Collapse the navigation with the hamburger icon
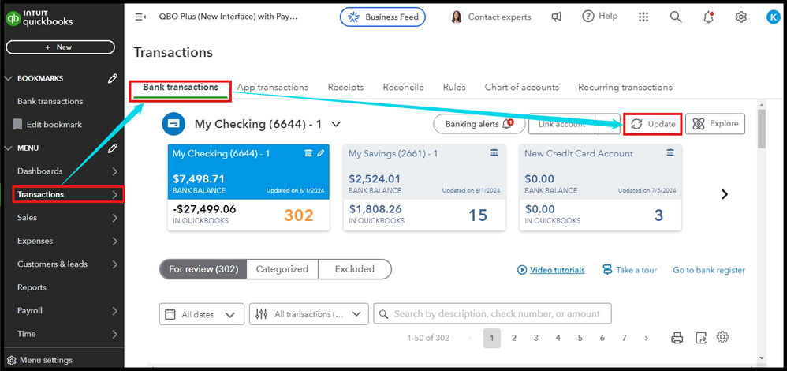The width and height of the screenshot is (787, 371). (x=140, y=17)
